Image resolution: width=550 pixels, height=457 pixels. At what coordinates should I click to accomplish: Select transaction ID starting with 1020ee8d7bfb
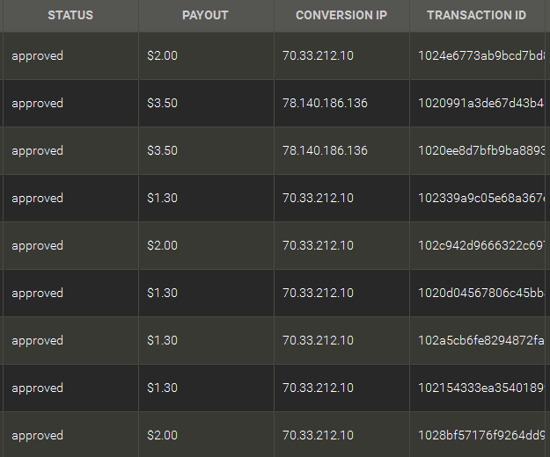[482, 151]
